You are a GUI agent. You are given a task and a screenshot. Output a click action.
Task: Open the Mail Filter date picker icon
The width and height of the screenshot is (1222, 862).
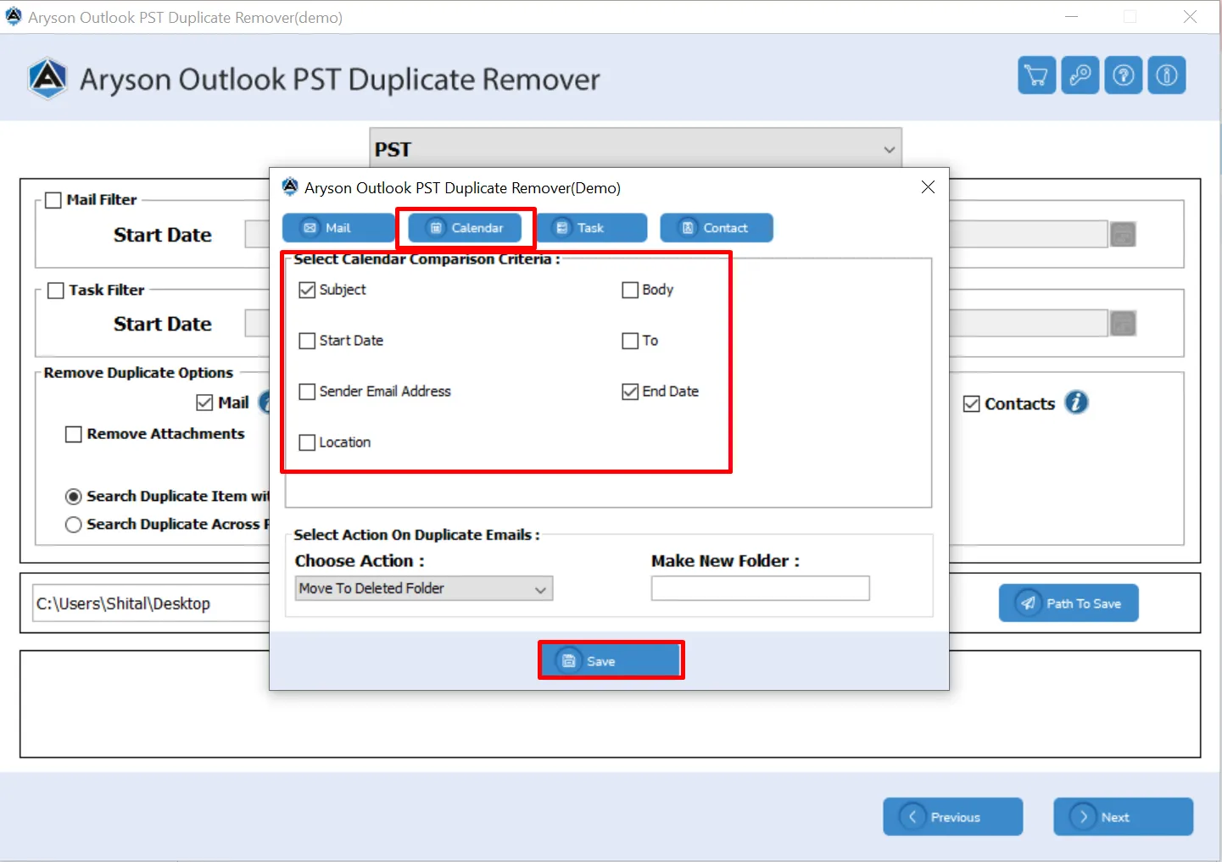click(1123, 234)
